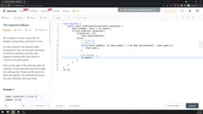
Task: Click the Medium difficulty label
Action: coord(7,30)
